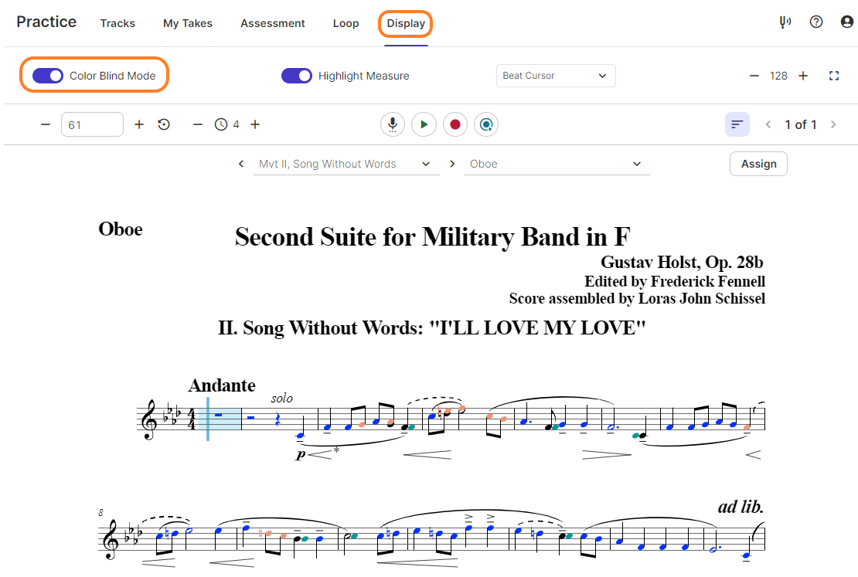Click the circular recording playback icon
Screen dimensions: 858x577
pos(486,124)
